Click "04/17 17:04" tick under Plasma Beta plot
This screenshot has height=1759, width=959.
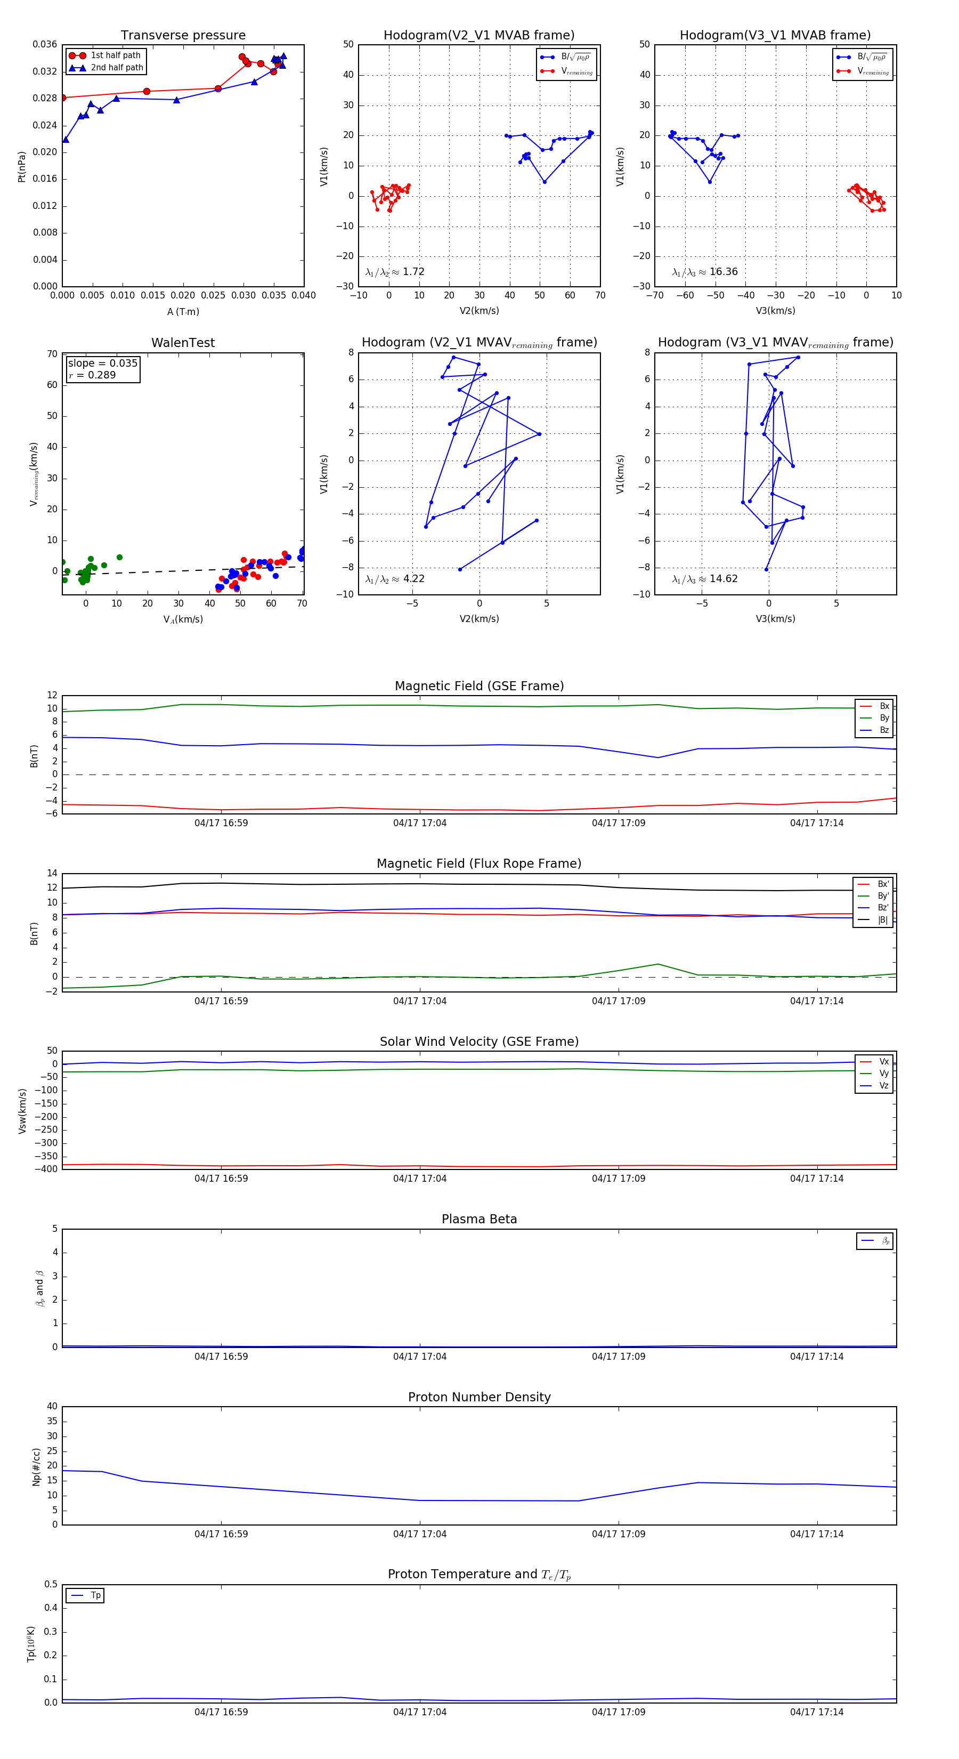420,1356
